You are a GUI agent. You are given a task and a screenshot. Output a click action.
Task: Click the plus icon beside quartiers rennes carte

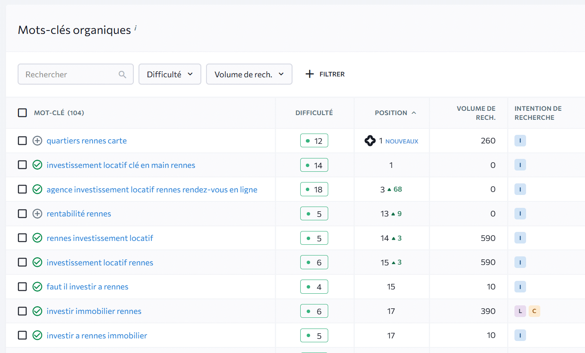(37, 141)
